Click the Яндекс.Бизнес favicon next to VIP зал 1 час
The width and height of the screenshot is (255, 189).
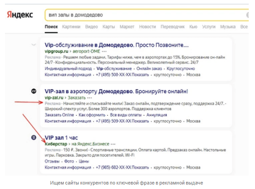click(34, 137)
